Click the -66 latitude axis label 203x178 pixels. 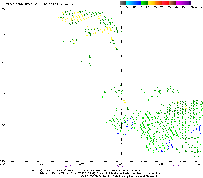tap(2, 93)
